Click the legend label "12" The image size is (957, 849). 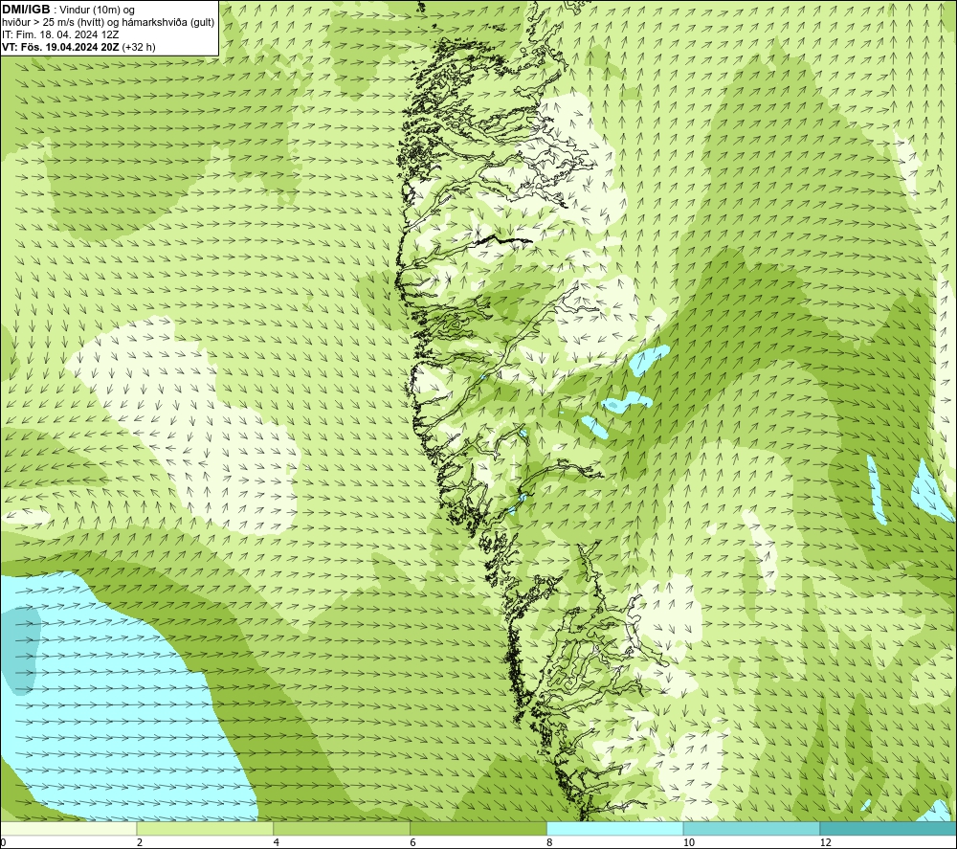point(826,843)
